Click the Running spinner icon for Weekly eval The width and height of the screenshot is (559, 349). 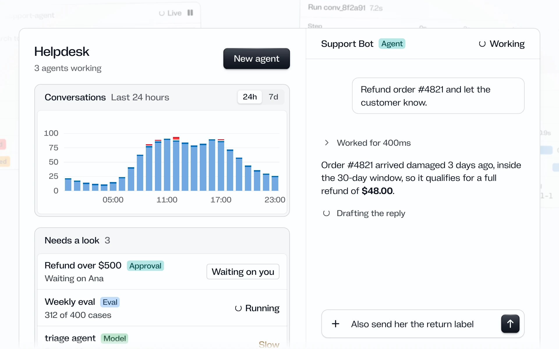[238, 308]
